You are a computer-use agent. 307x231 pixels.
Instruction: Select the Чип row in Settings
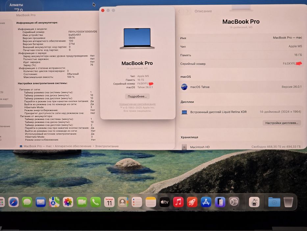coord(241,46)
